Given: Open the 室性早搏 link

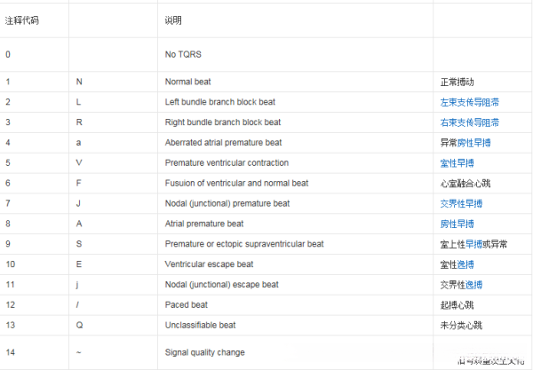Looking at the screenshot, I should [x=457, y=163].
